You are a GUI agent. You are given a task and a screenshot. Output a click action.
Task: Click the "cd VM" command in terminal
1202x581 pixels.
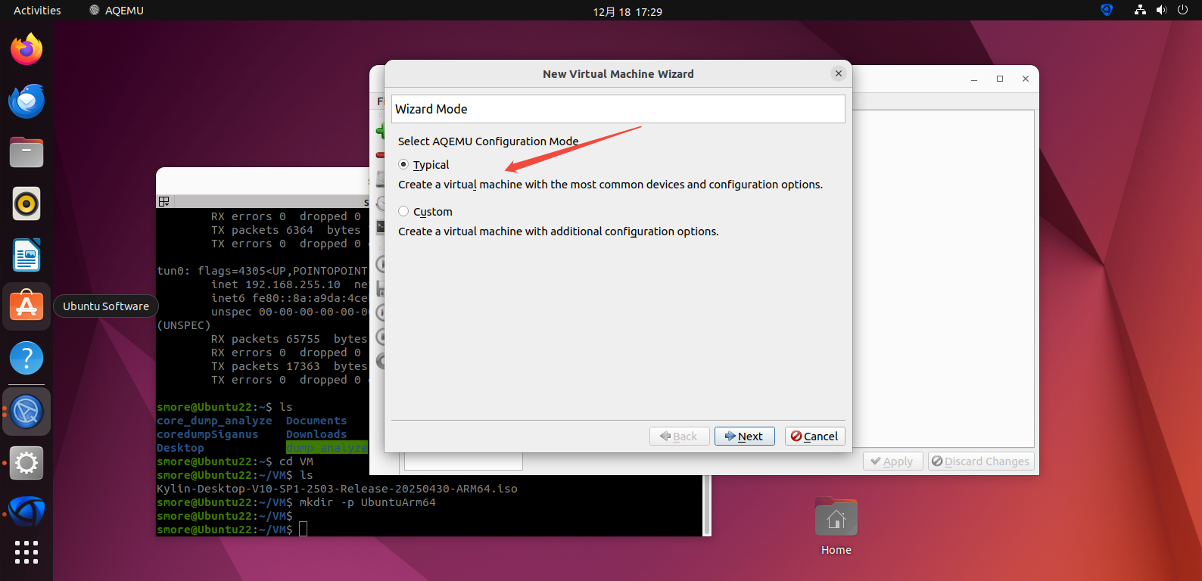point(296,461)
